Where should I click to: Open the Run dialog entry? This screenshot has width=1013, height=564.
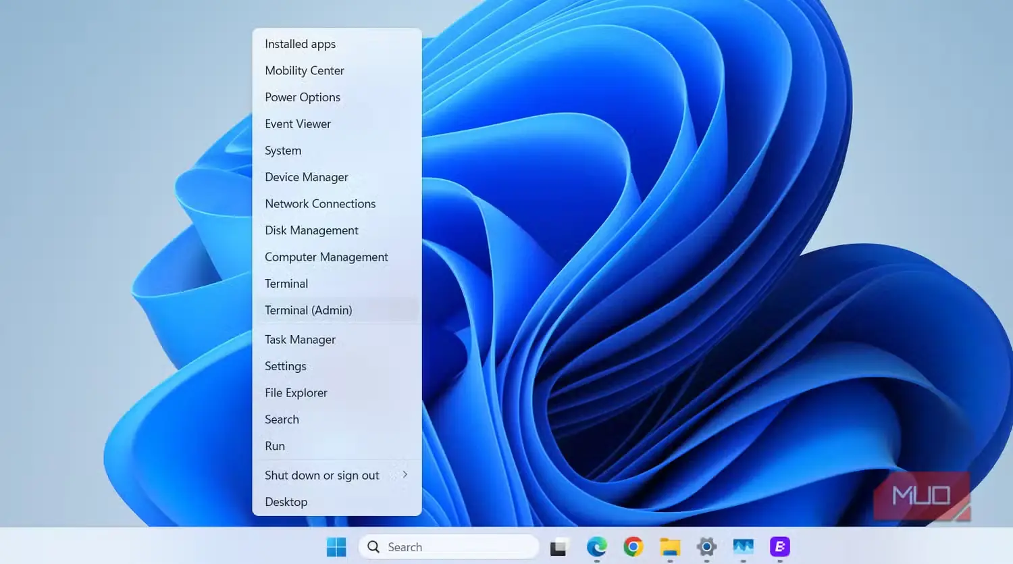(337, 446)
